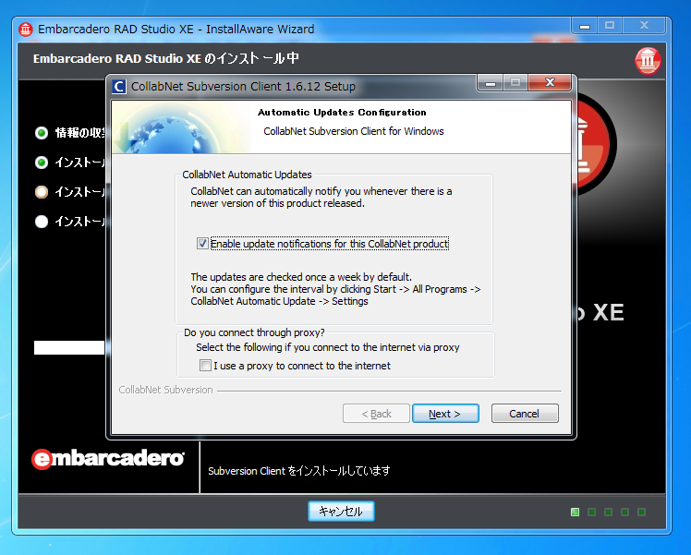This screenshot has height=555, width=691.
Task: Click 'Automatic Updates Configuration' heading
Action: [x=342, y=113]
